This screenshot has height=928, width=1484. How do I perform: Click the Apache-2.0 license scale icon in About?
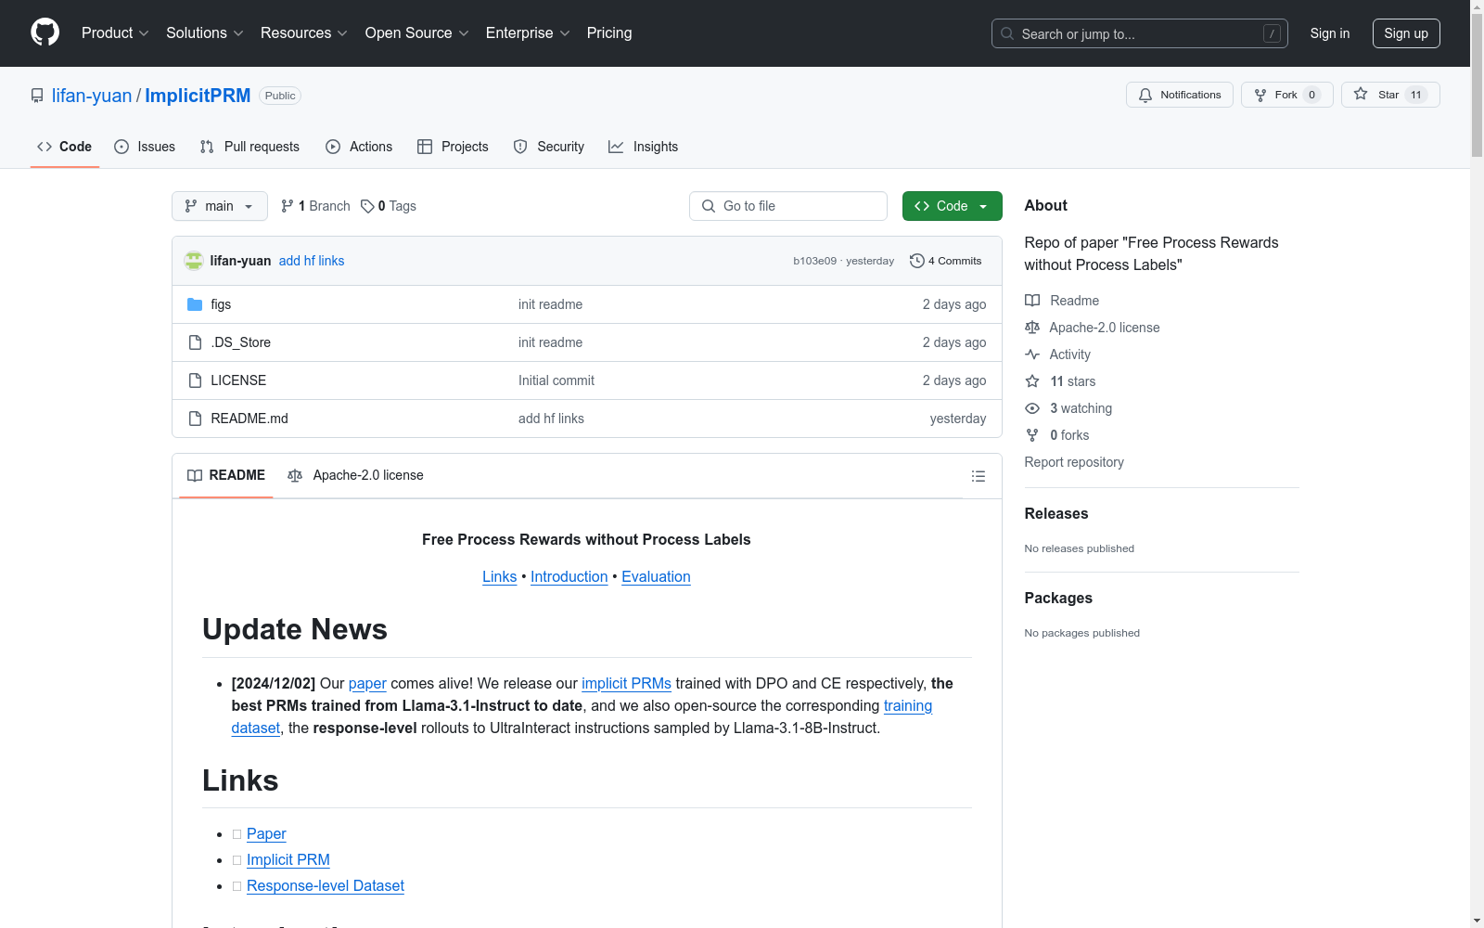1032,328
